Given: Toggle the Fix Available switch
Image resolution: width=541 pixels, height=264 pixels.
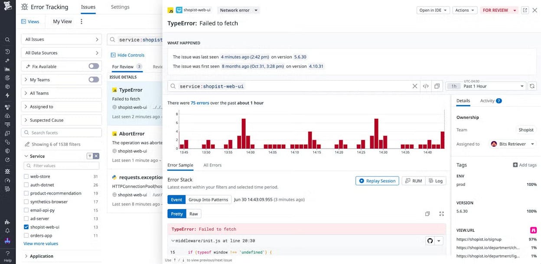Looking at the screenshot, I should click(94, 67).
